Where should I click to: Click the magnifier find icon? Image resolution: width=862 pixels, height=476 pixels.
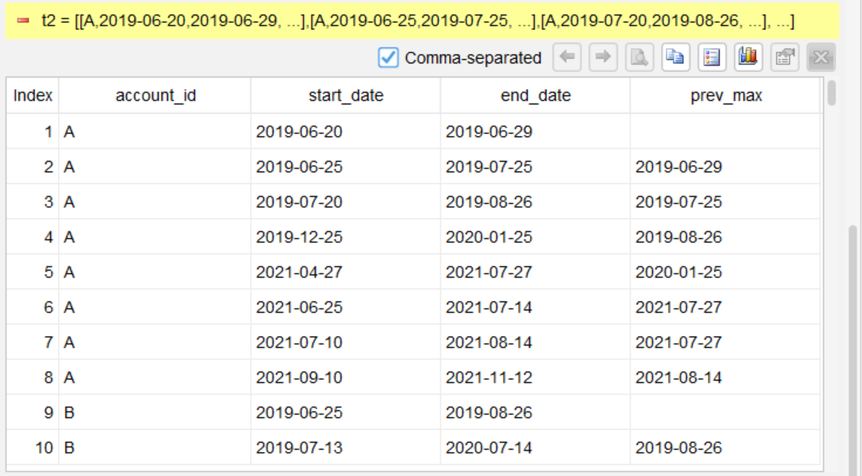coord(639,57)
